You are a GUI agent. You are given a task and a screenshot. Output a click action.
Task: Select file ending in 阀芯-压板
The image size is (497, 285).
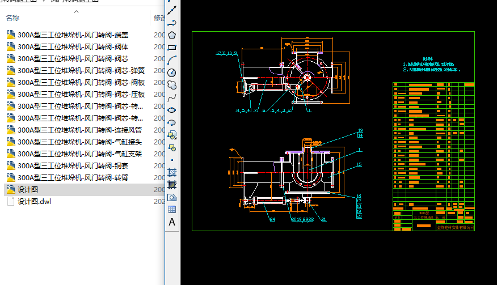81,95
